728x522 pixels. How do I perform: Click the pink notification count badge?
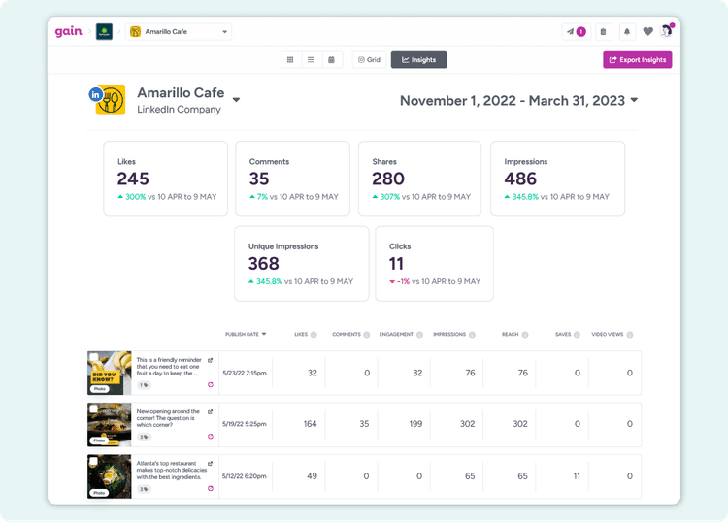[x=580, y=32]
